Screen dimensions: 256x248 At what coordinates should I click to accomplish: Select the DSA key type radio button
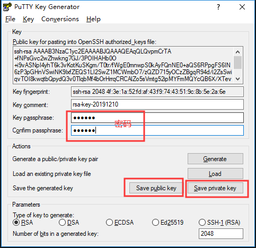click(62, 223)
